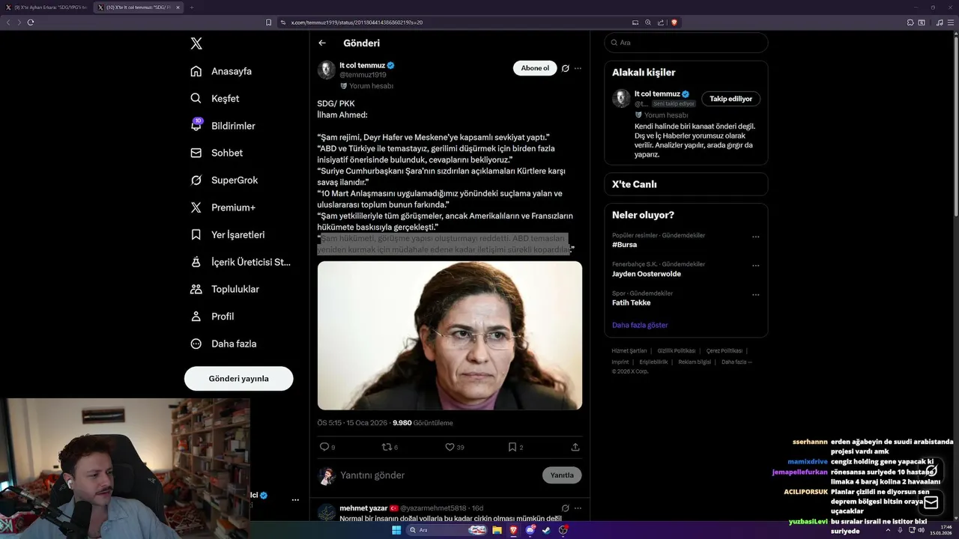
Task: Open Fatih Tekke trend more options
Action: pos(755,294)
